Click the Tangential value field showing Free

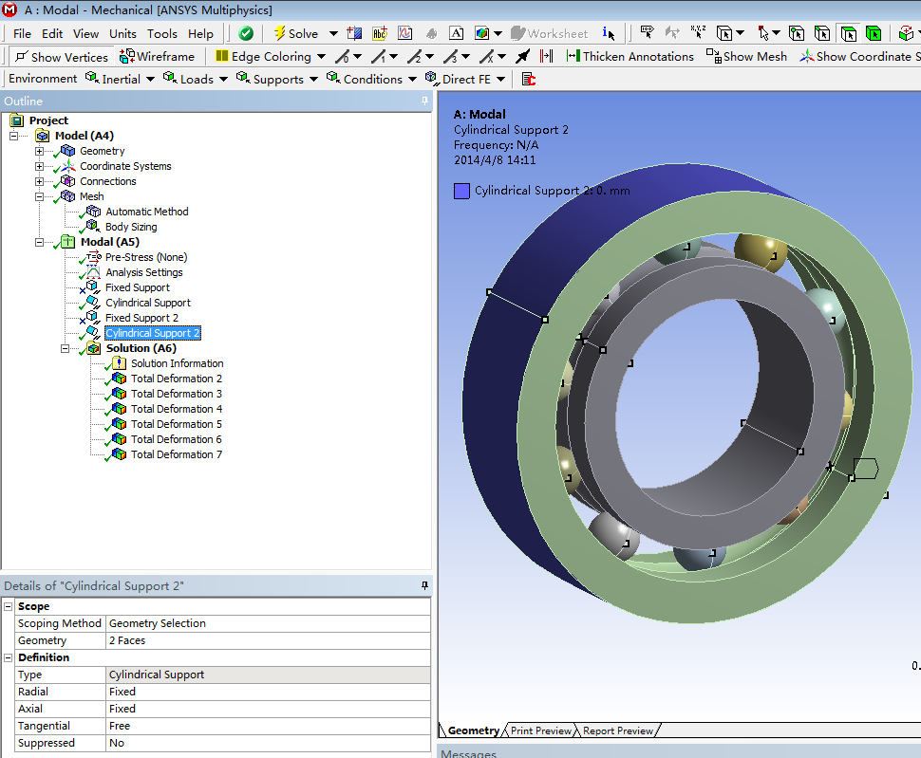(266, 726)
